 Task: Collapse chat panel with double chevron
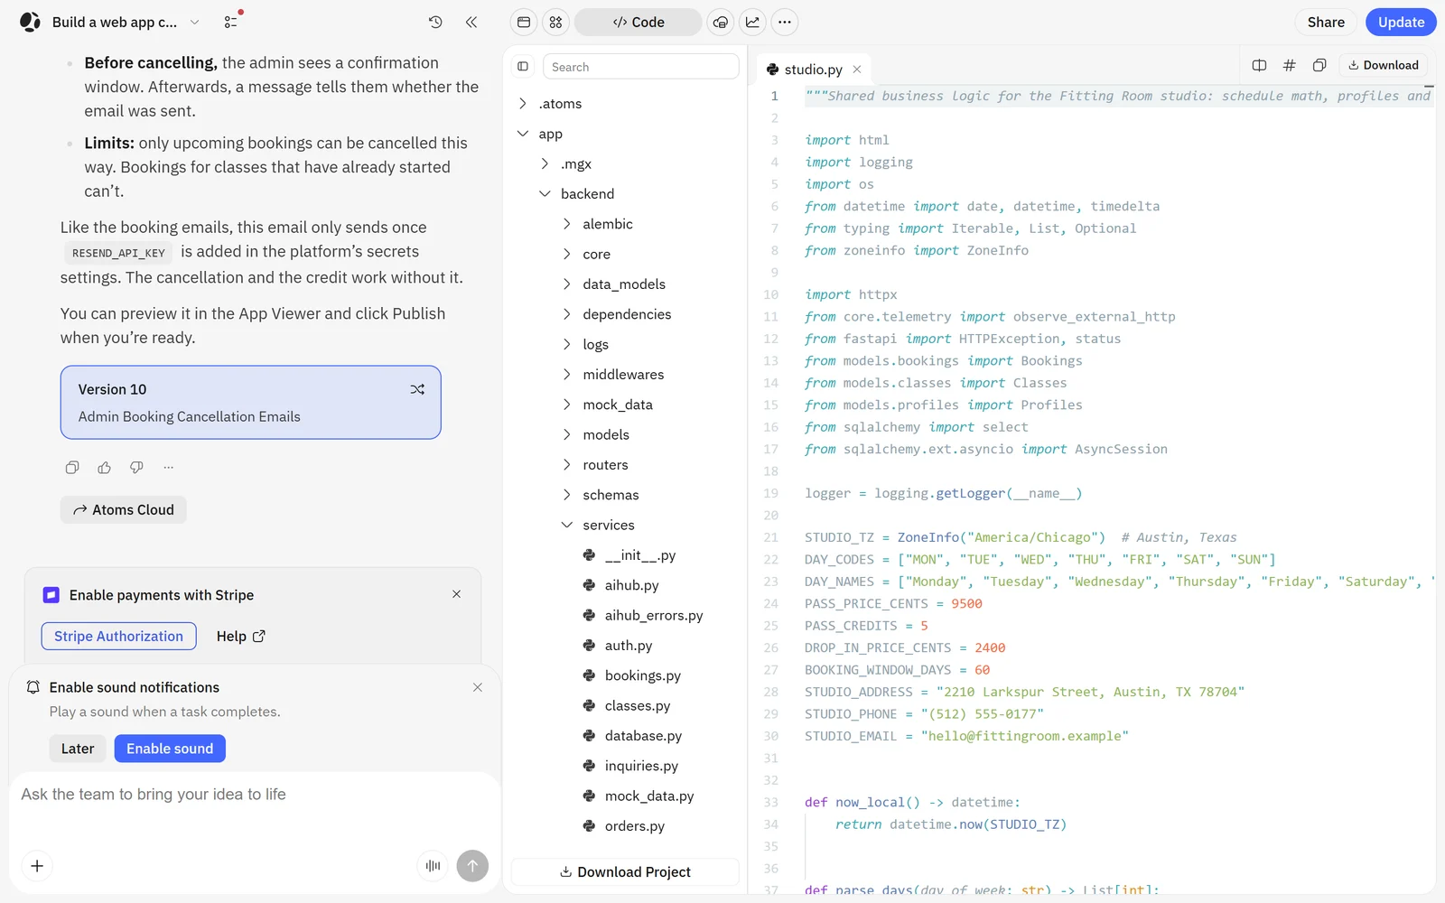(x=471, y=22)
